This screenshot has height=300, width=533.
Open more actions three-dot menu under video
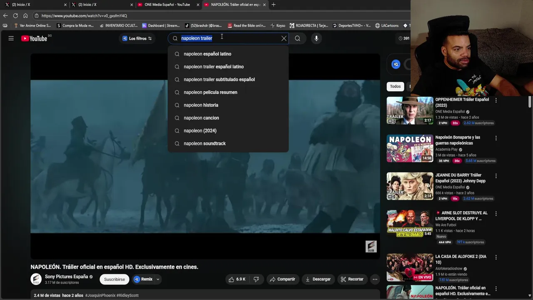[375, 279]
